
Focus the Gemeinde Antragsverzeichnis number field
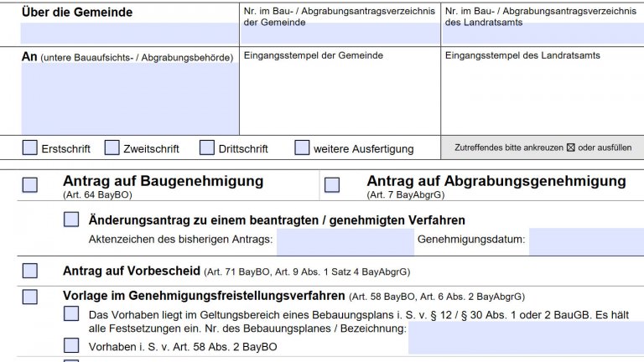coord(340,35)
